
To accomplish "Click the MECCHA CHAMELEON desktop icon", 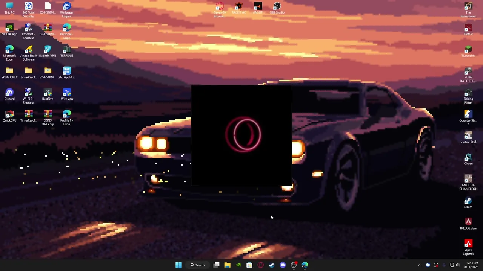I will [x=468, y=183].
